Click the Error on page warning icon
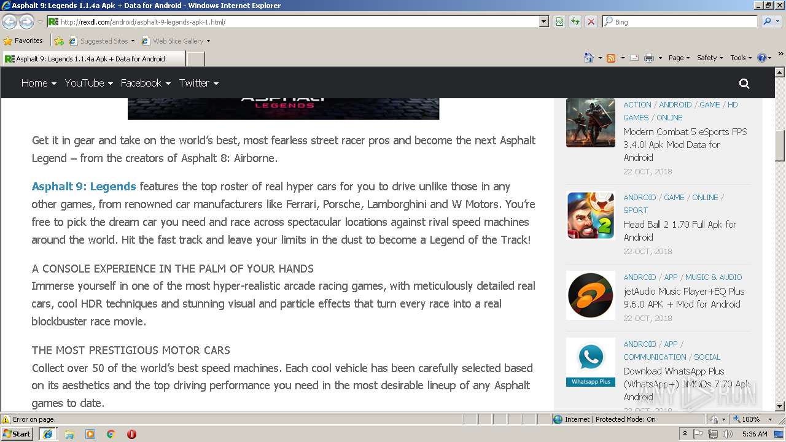Screen dimensions: 786x442 tap(6, 419)
